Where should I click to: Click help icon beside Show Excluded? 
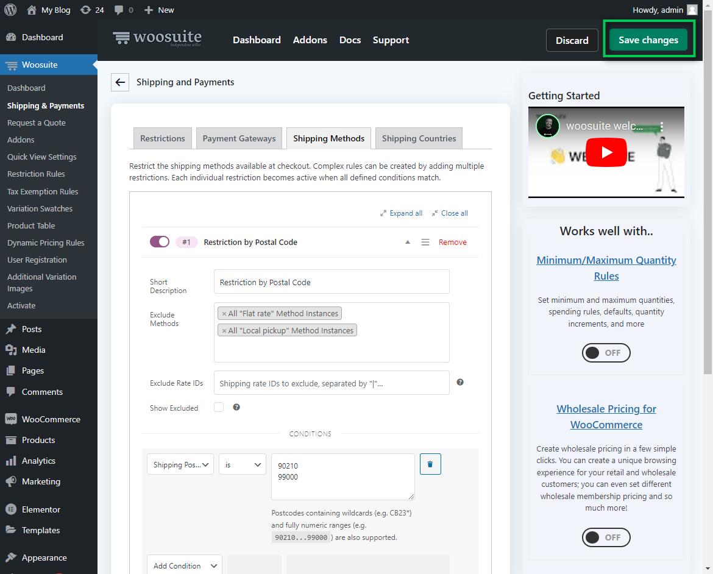(x=236, y=407)
